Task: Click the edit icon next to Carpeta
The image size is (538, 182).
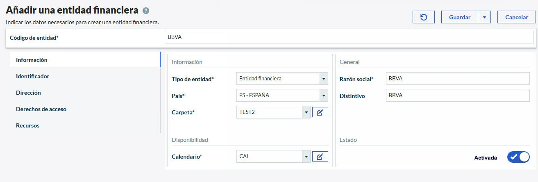Action: coord(320,112)
